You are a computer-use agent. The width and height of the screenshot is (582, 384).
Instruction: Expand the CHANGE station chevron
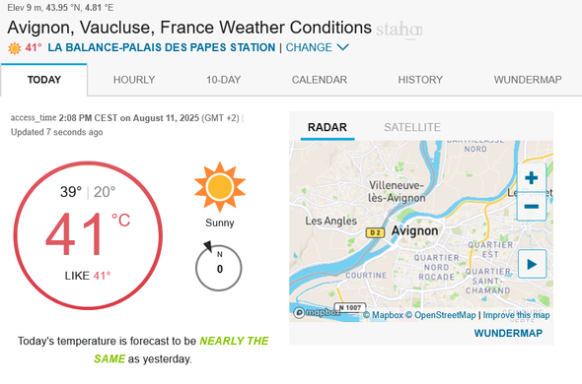[x=342, y=47]
